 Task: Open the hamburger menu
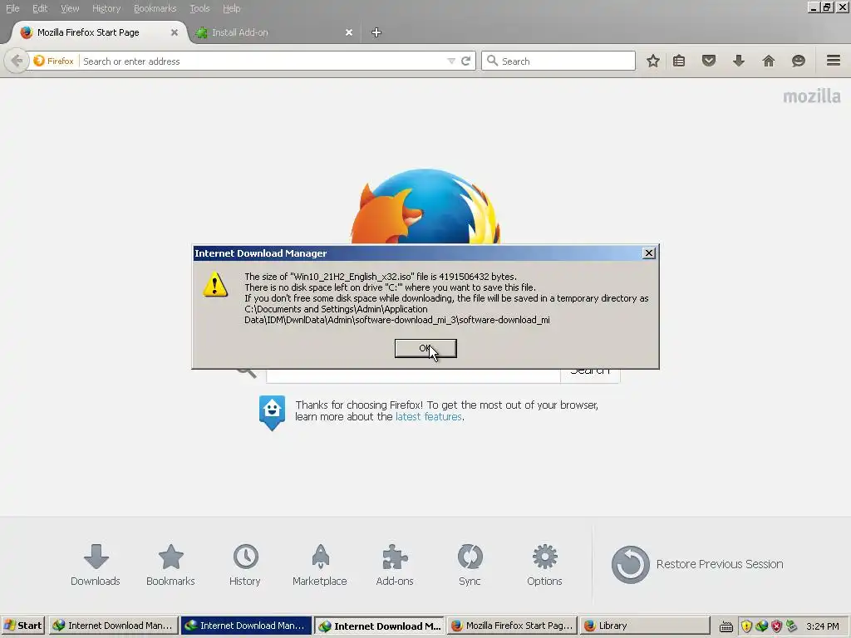[834, 60]
